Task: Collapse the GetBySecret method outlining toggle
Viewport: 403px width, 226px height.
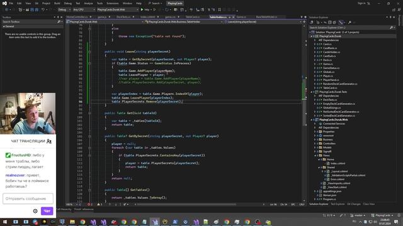Action: click(x=89, y=136)
